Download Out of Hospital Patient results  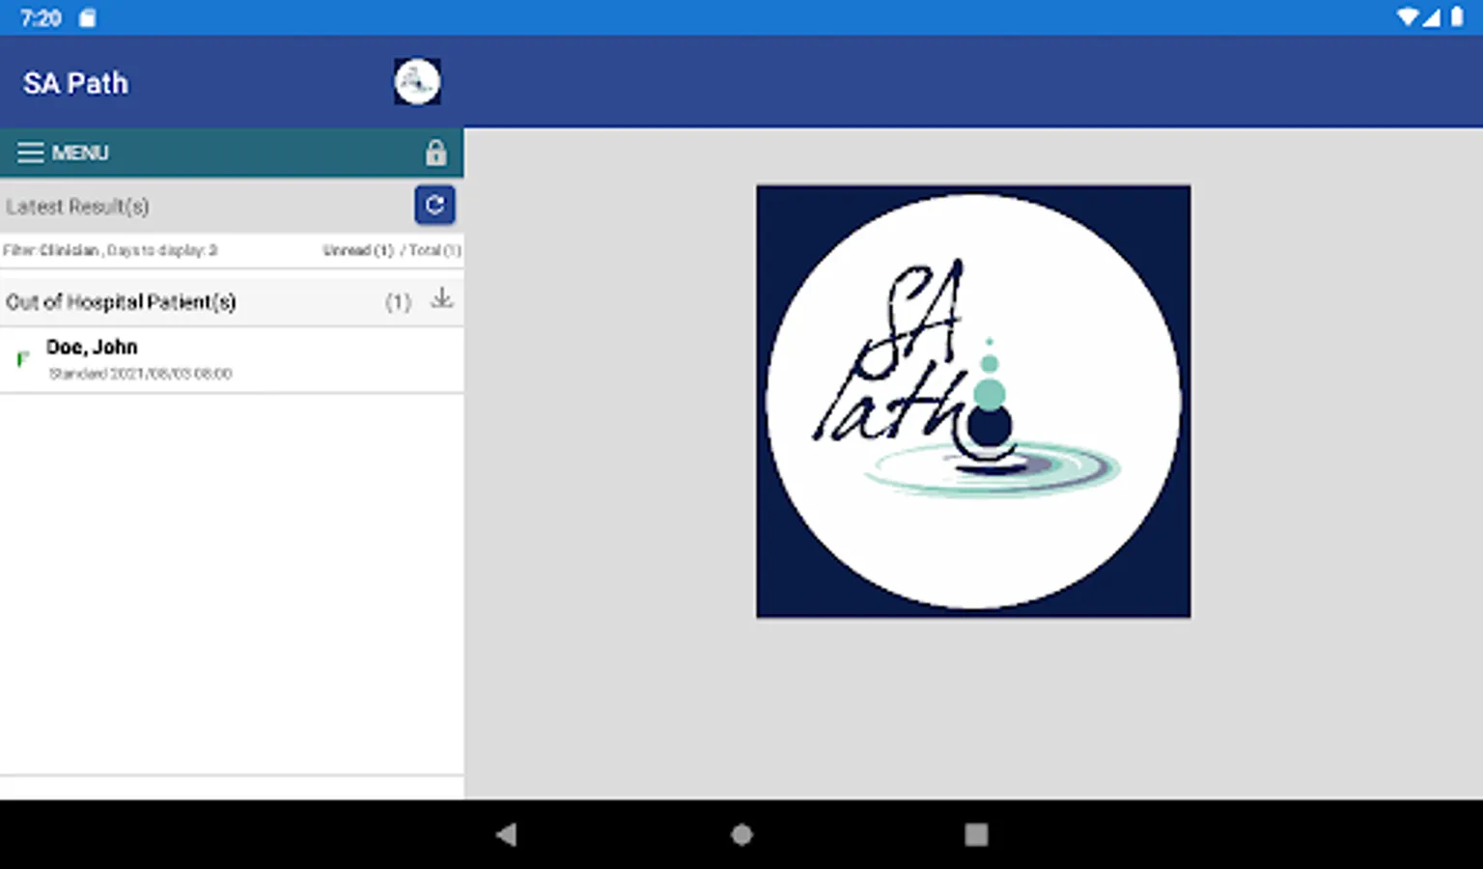click(x=441, y=298)
